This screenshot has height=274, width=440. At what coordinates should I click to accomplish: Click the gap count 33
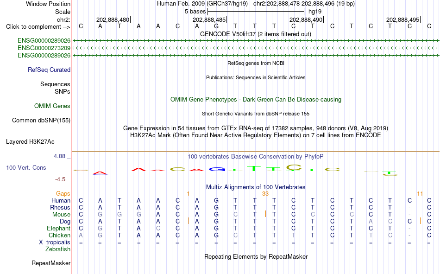[265, 194]
